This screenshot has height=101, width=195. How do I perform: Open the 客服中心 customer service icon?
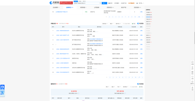(192, 82)
